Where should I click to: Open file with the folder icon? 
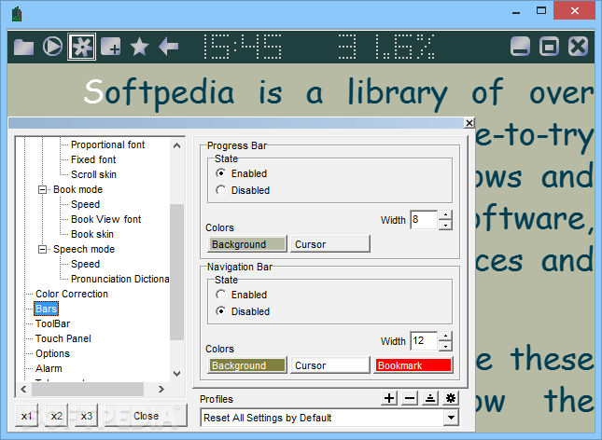click(x=24, y=47)
